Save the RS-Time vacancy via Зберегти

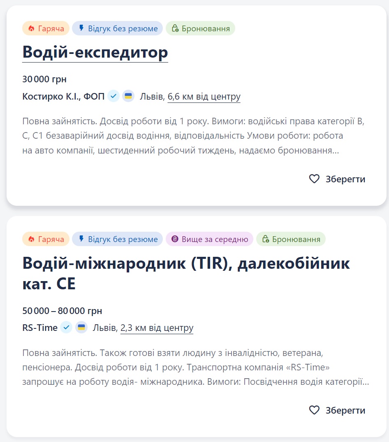click(x=345, y=410)
